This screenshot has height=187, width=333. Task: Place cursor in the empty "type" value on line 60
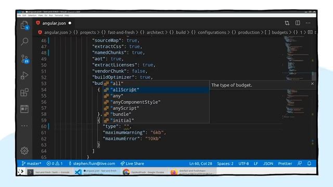pyautogui.click(x=126, y=127)
